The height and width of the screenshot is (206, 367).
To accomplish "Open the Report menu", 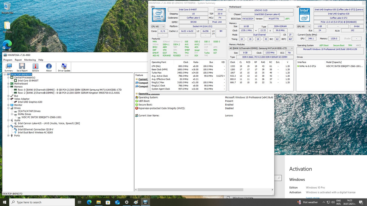I will tap(18, 60).
